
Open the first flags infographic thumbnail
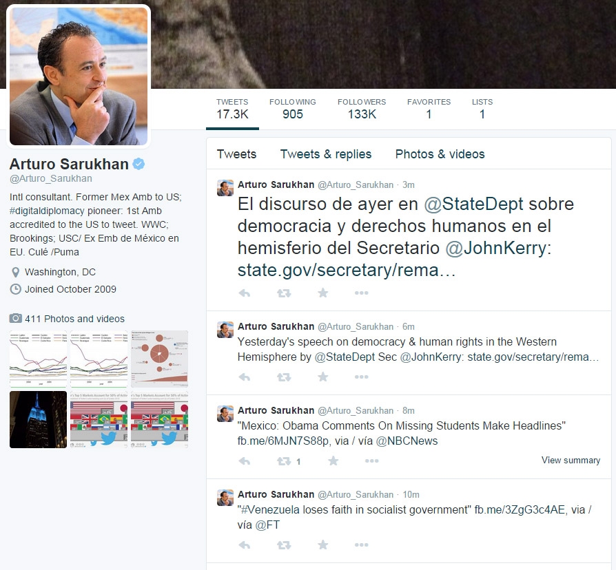click(99, 419)
